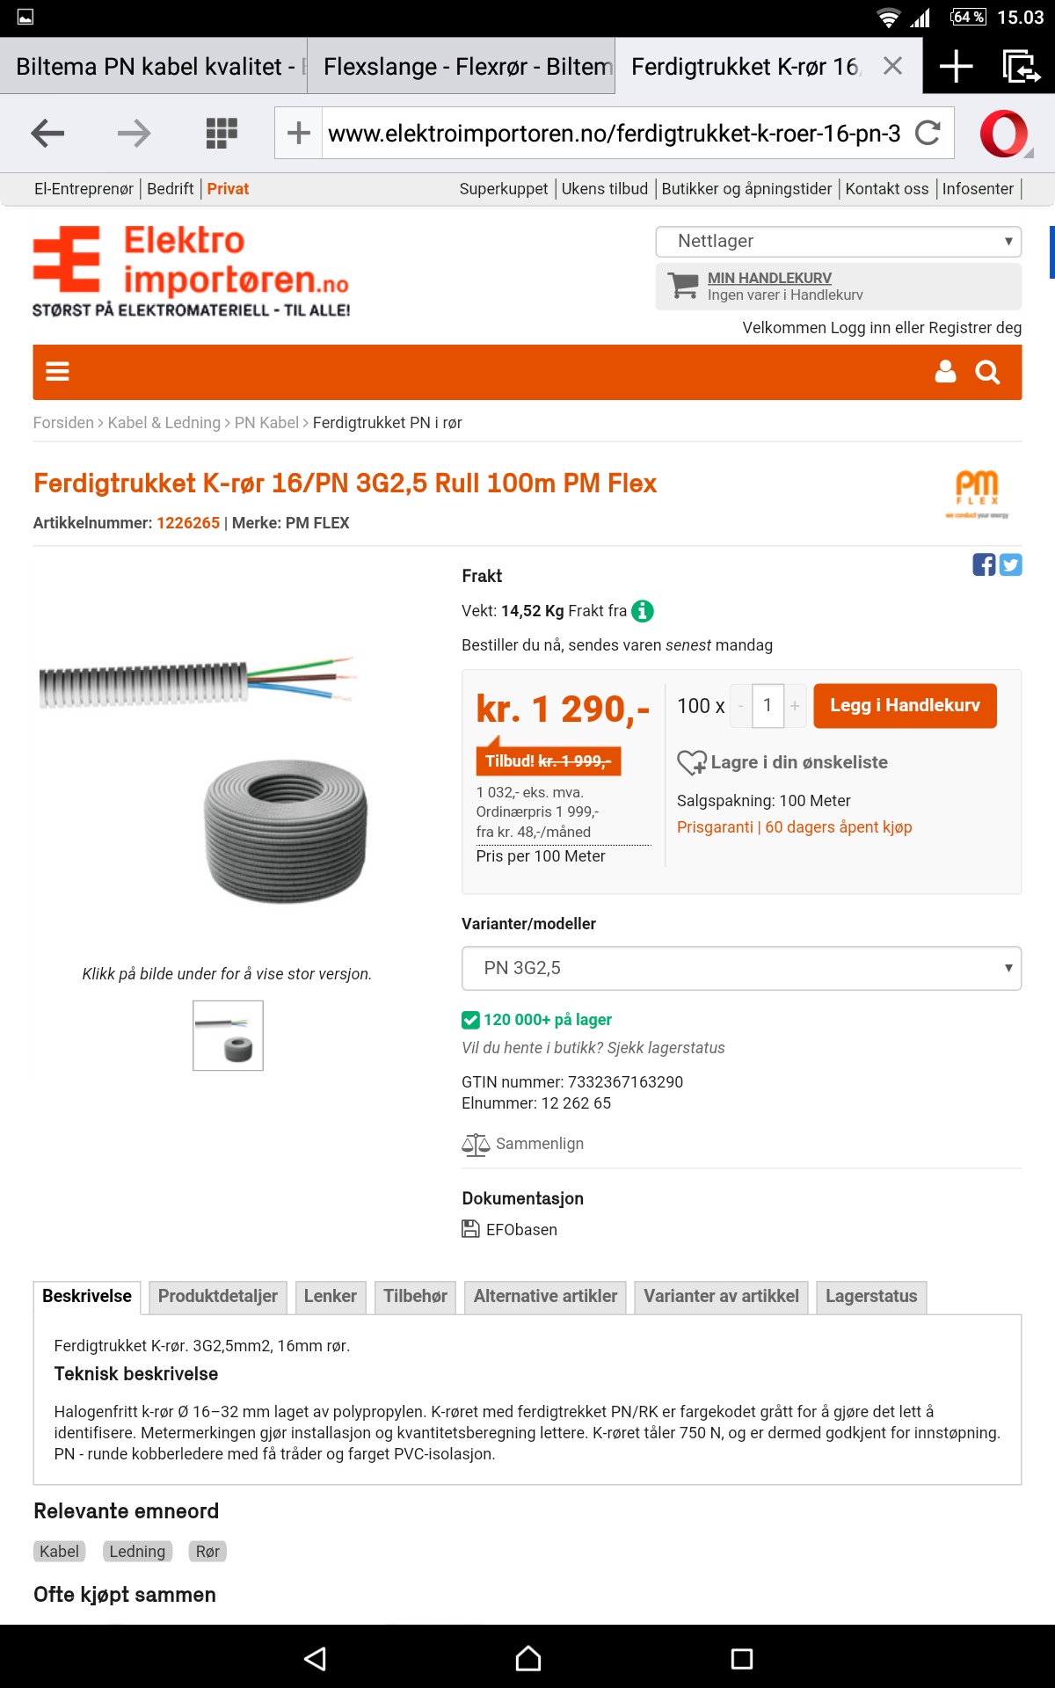The width and height of the screenshot is (1055, 1688).
Task: Click Legg i Handlekurv button
Action: 905,706
